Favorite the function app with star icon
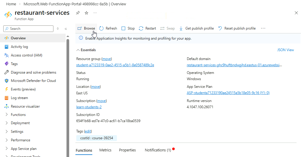301x157 pixels. click(86, 13)
